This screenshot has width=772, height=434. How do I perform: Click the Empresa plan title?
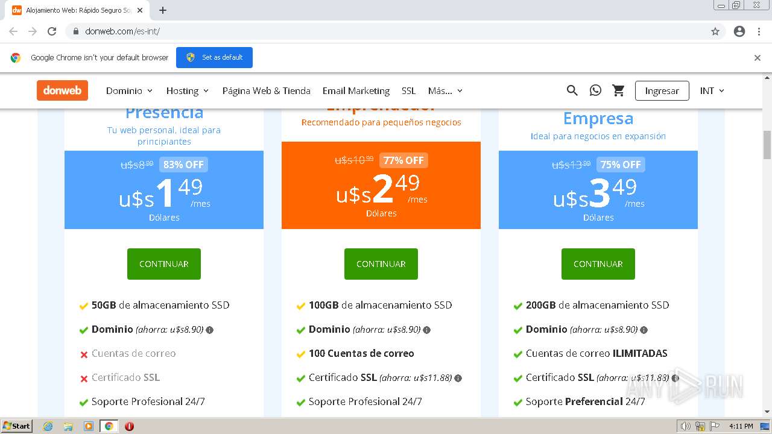pos(598,119)
